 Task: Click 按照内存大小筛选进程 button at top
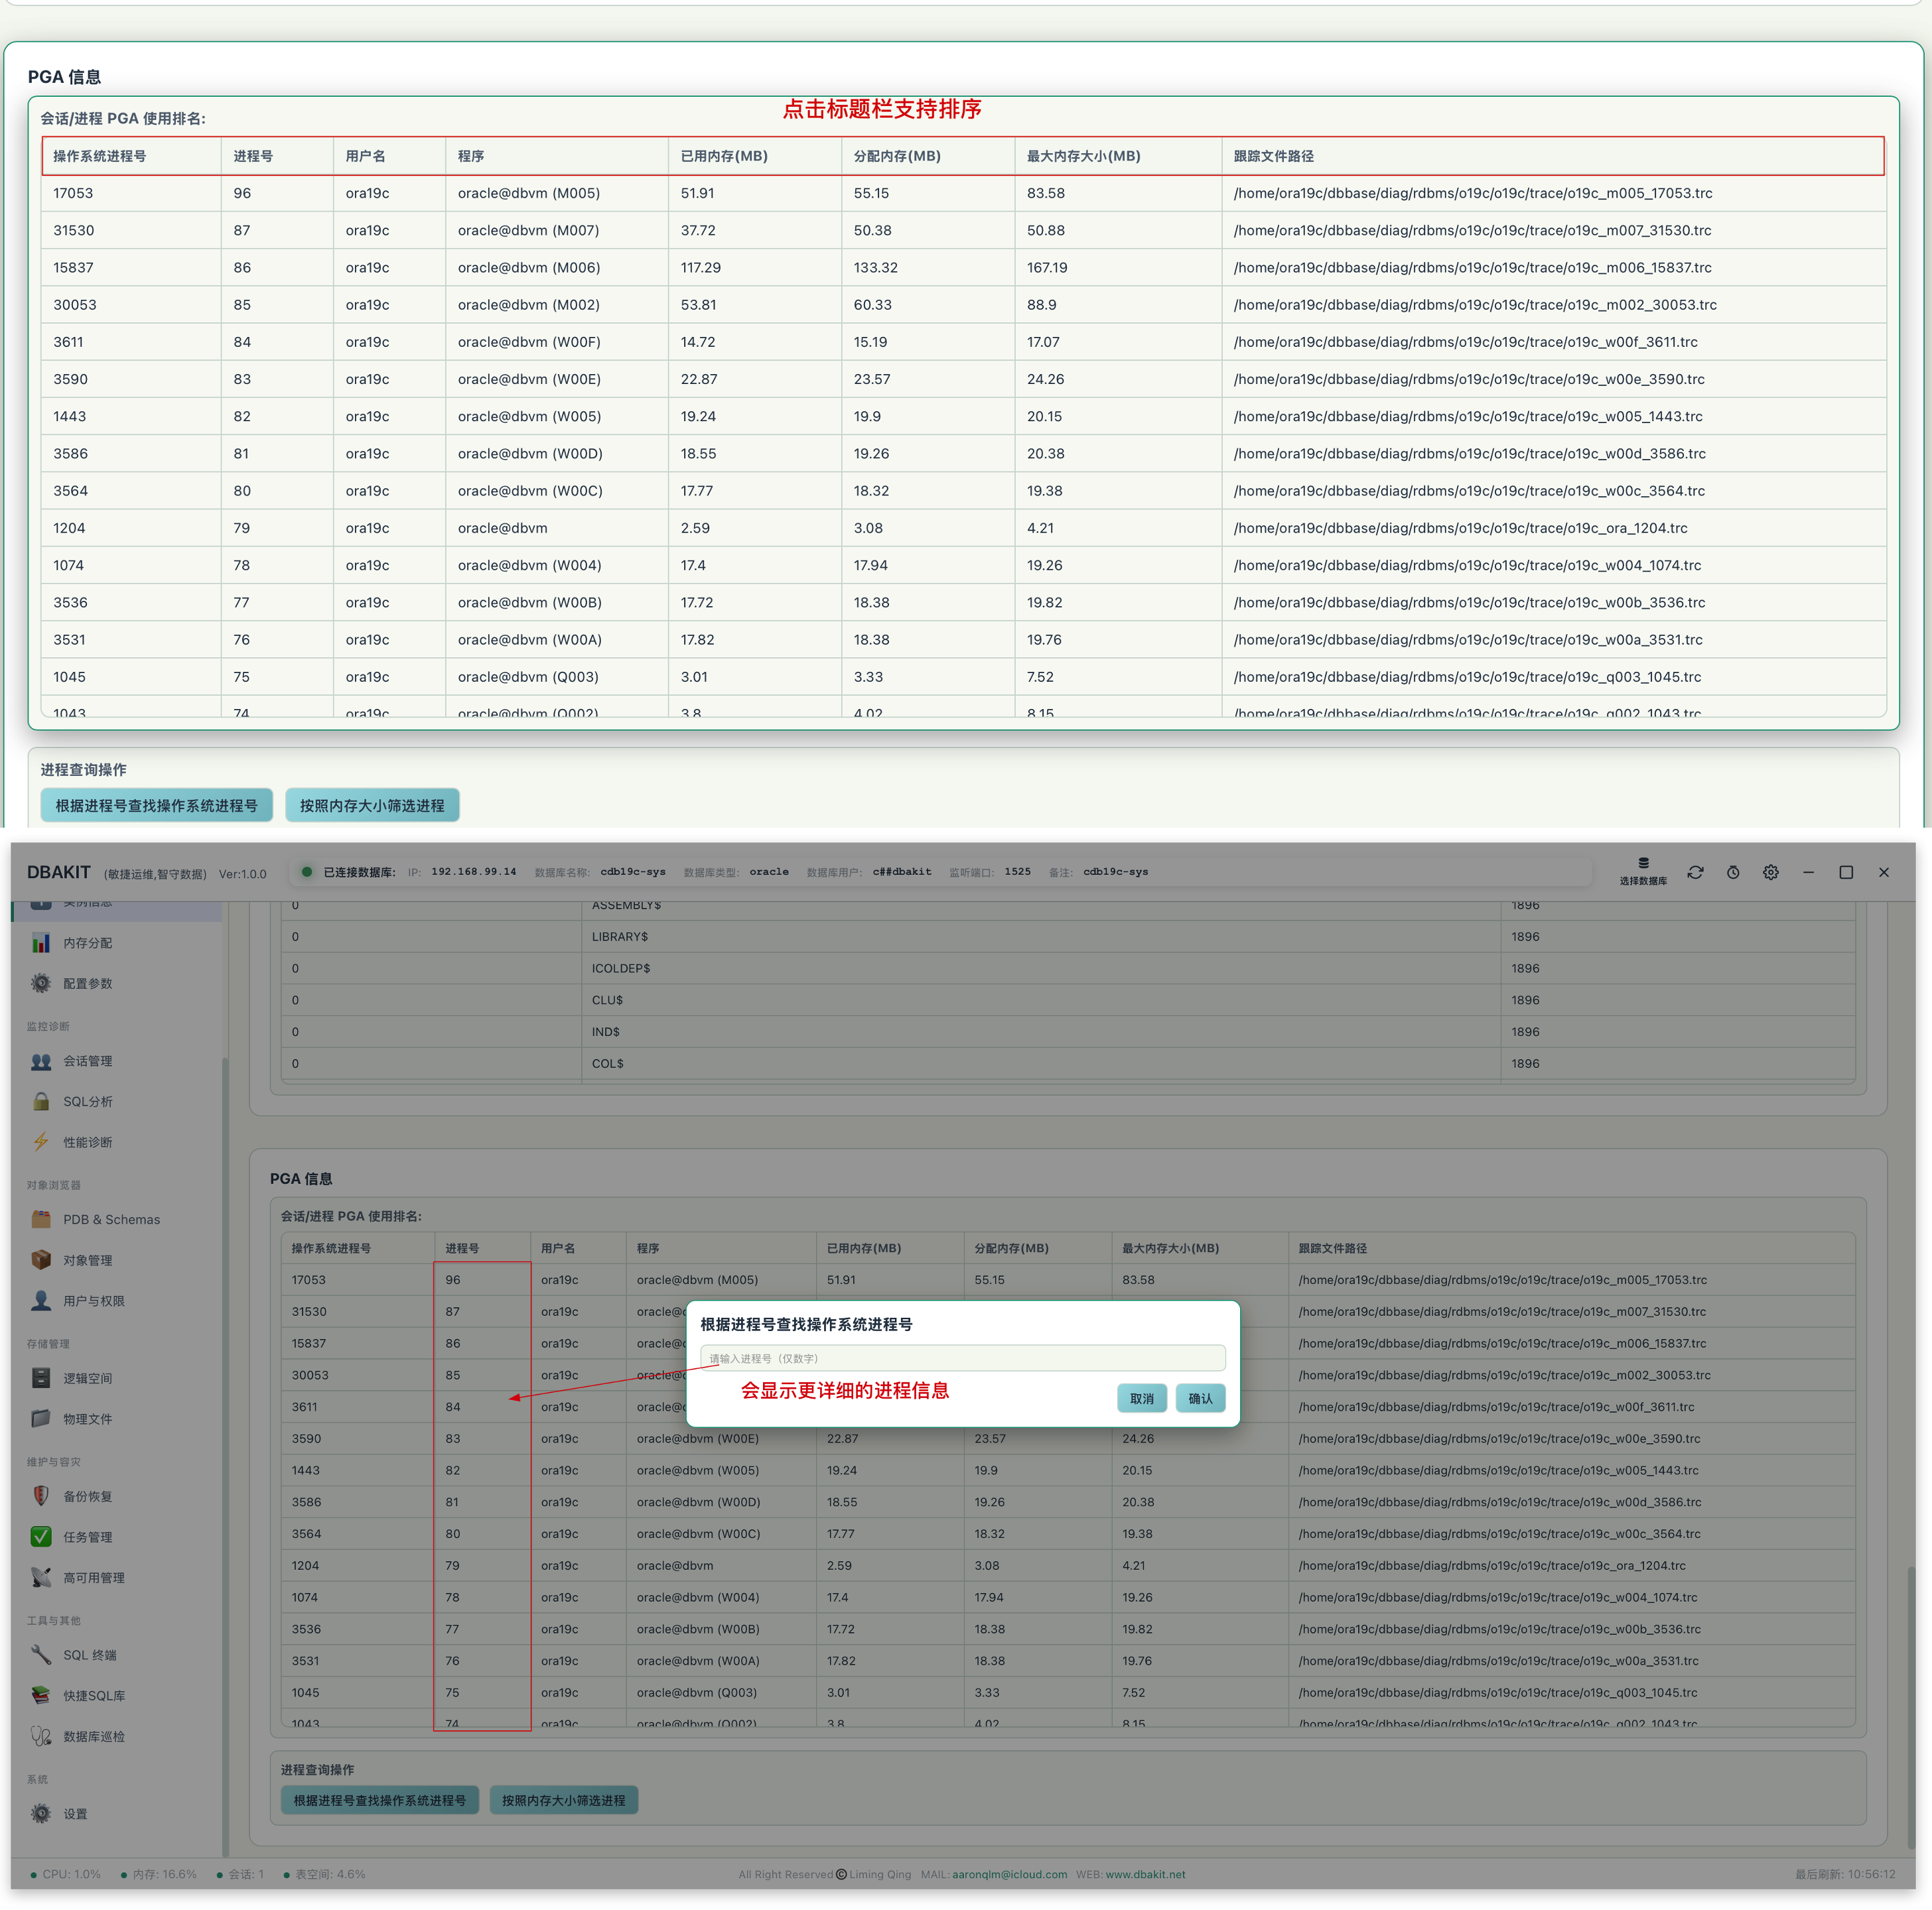(x=372, y=806)
